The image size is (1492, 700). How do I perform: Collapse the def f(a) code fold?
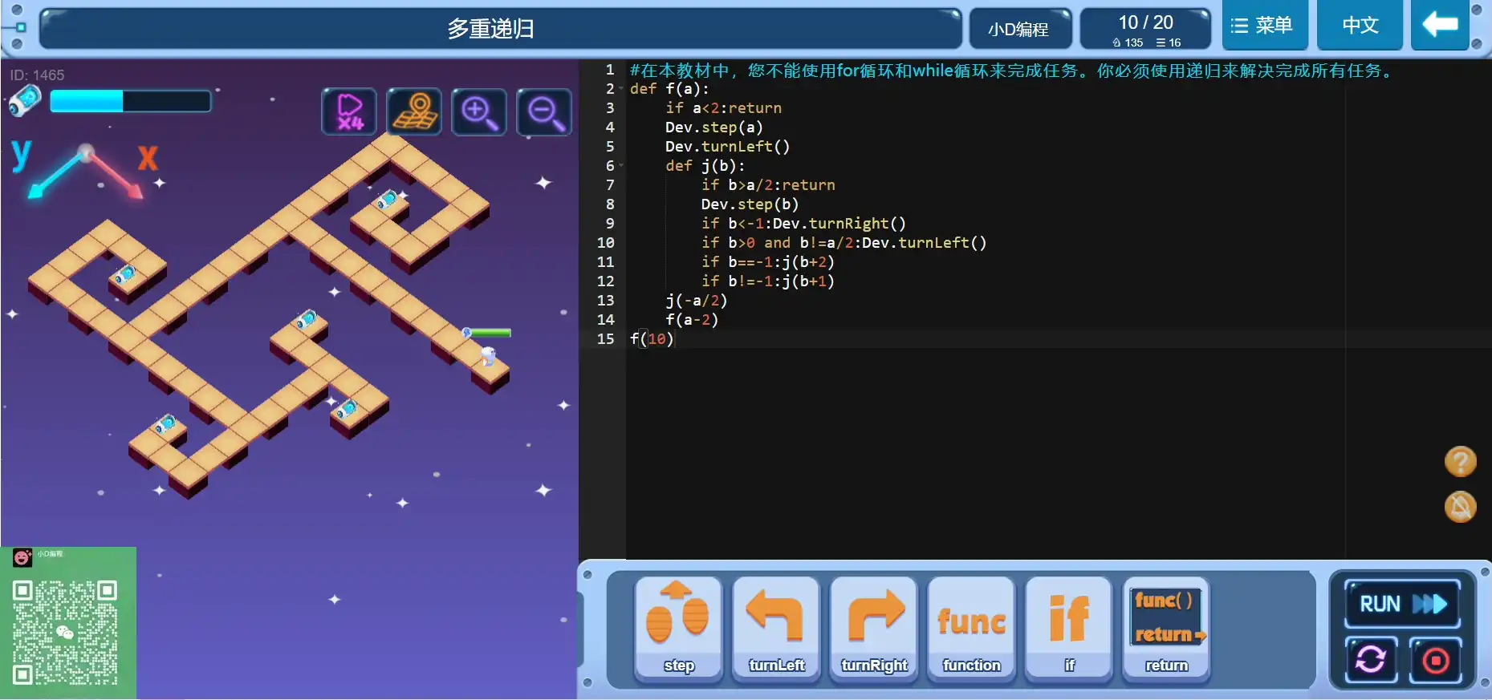click(621, 89)
